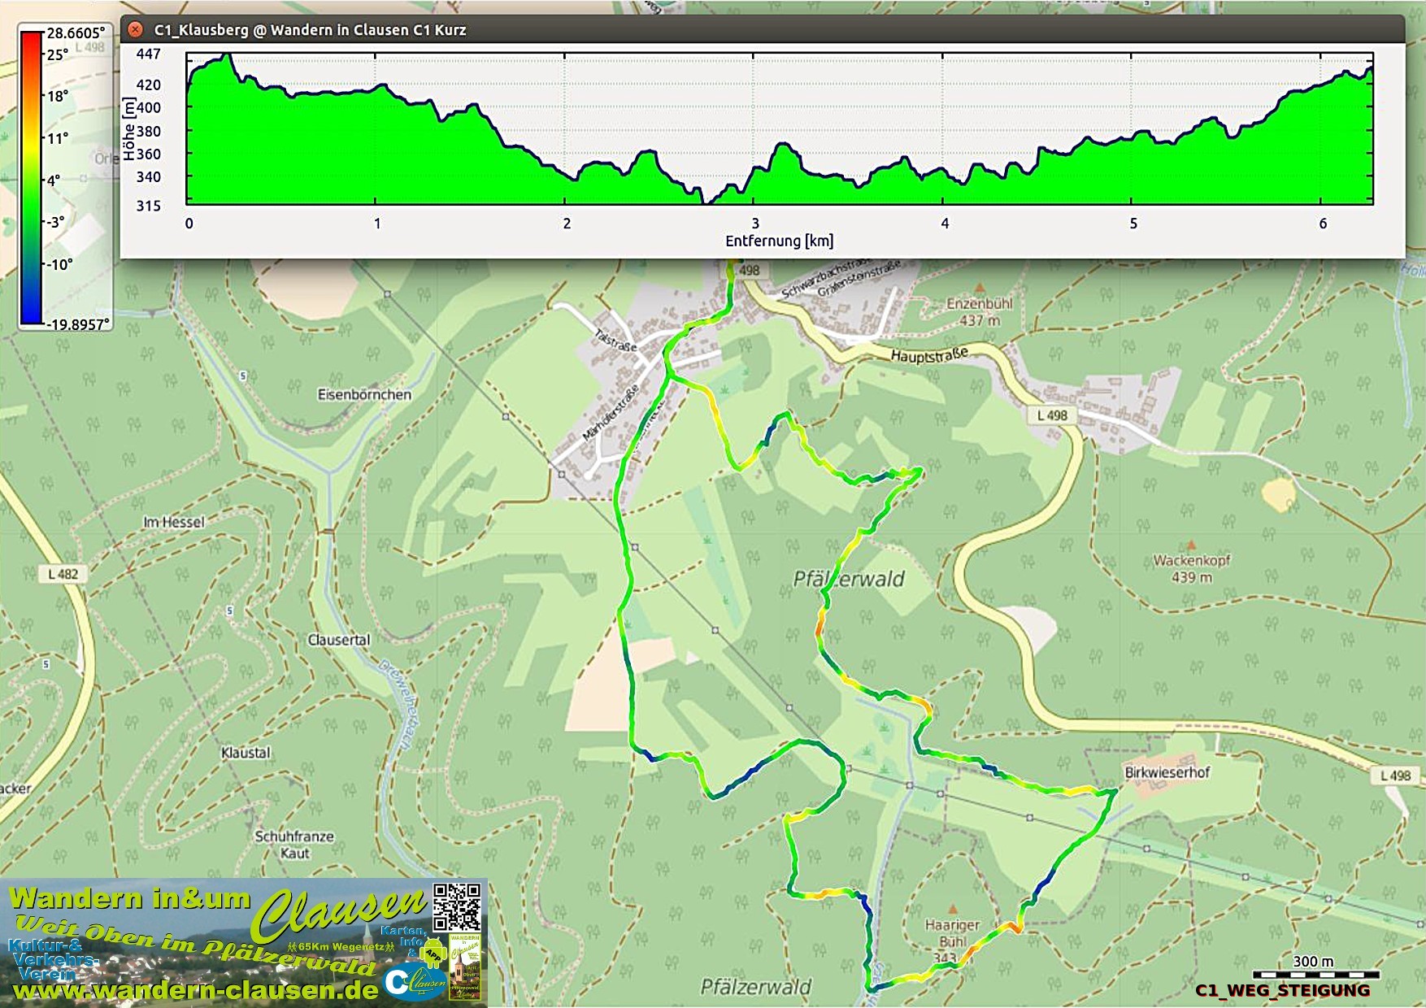
Task: Click the 300 m scale bar
Action: (x=1315, y=974)
